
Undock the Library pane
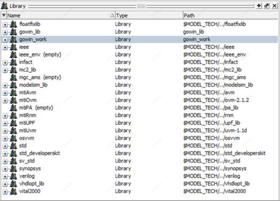coord(266,6)
